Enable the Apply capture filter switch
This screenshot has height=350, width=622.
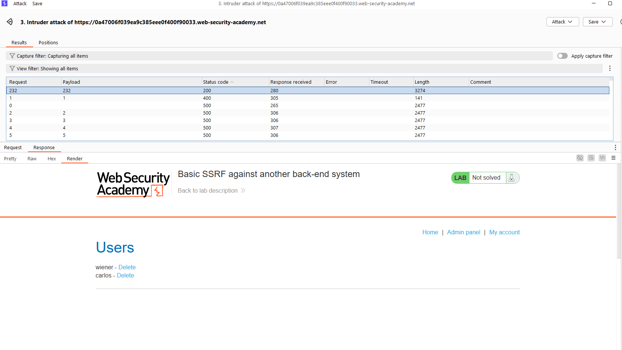[562, 56]
